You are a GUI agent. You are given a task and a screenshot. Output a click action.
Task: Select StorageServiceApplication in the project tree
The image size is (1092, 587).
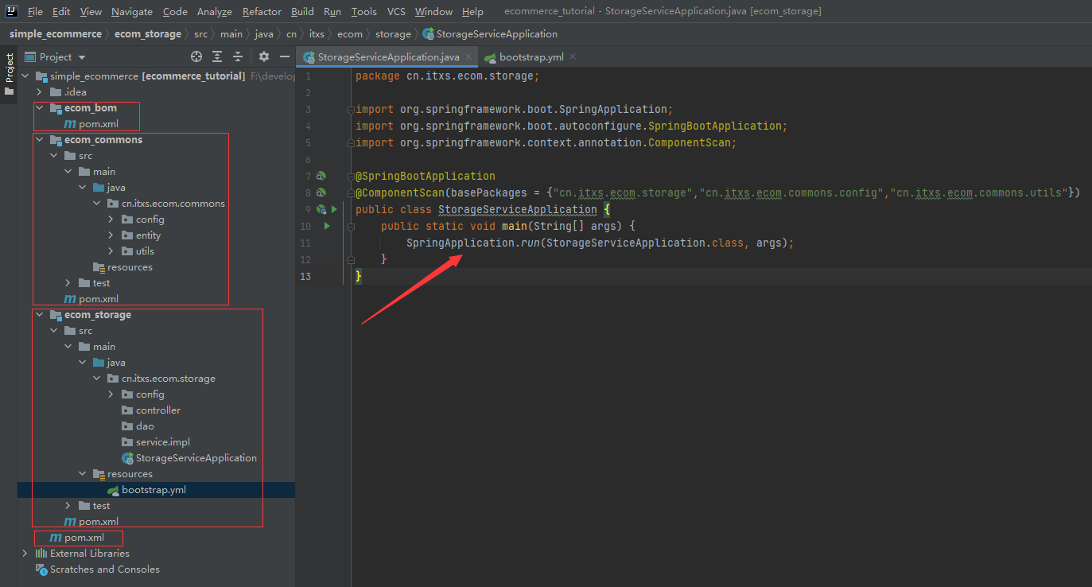pyautogui.click(x=196, y=458)
